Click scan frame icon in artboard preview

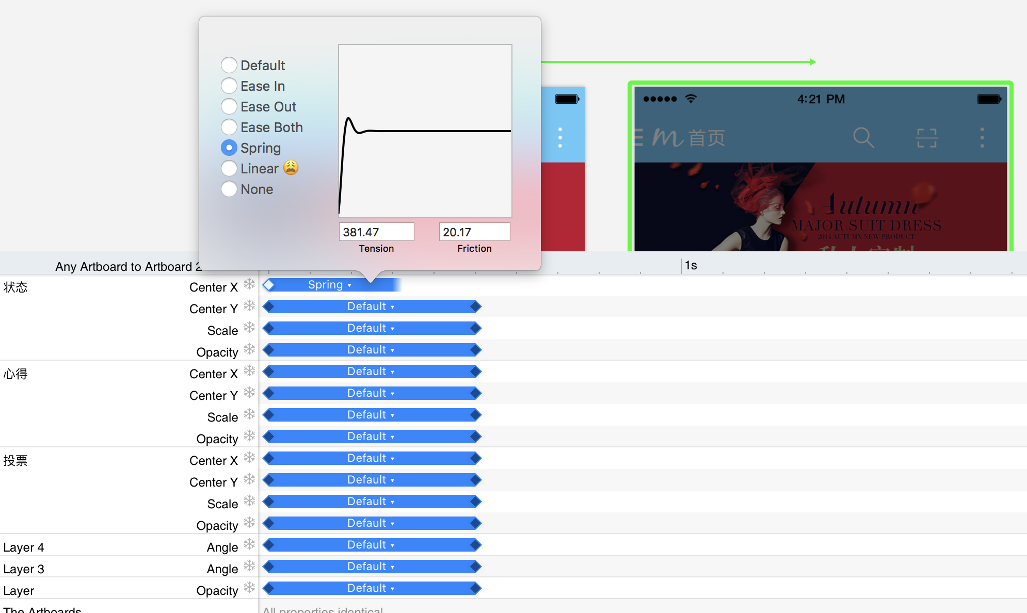pos(926,138)
